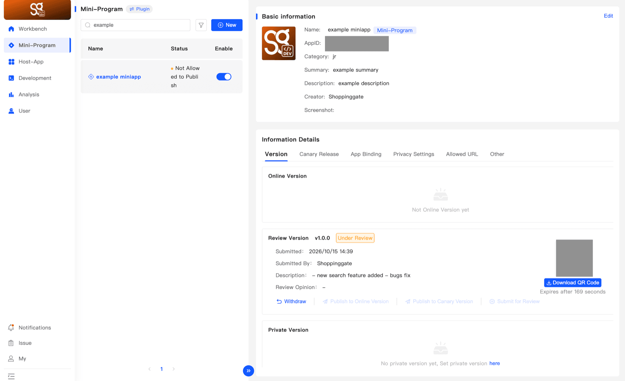Click the Development terminal icon

[11, 78]
